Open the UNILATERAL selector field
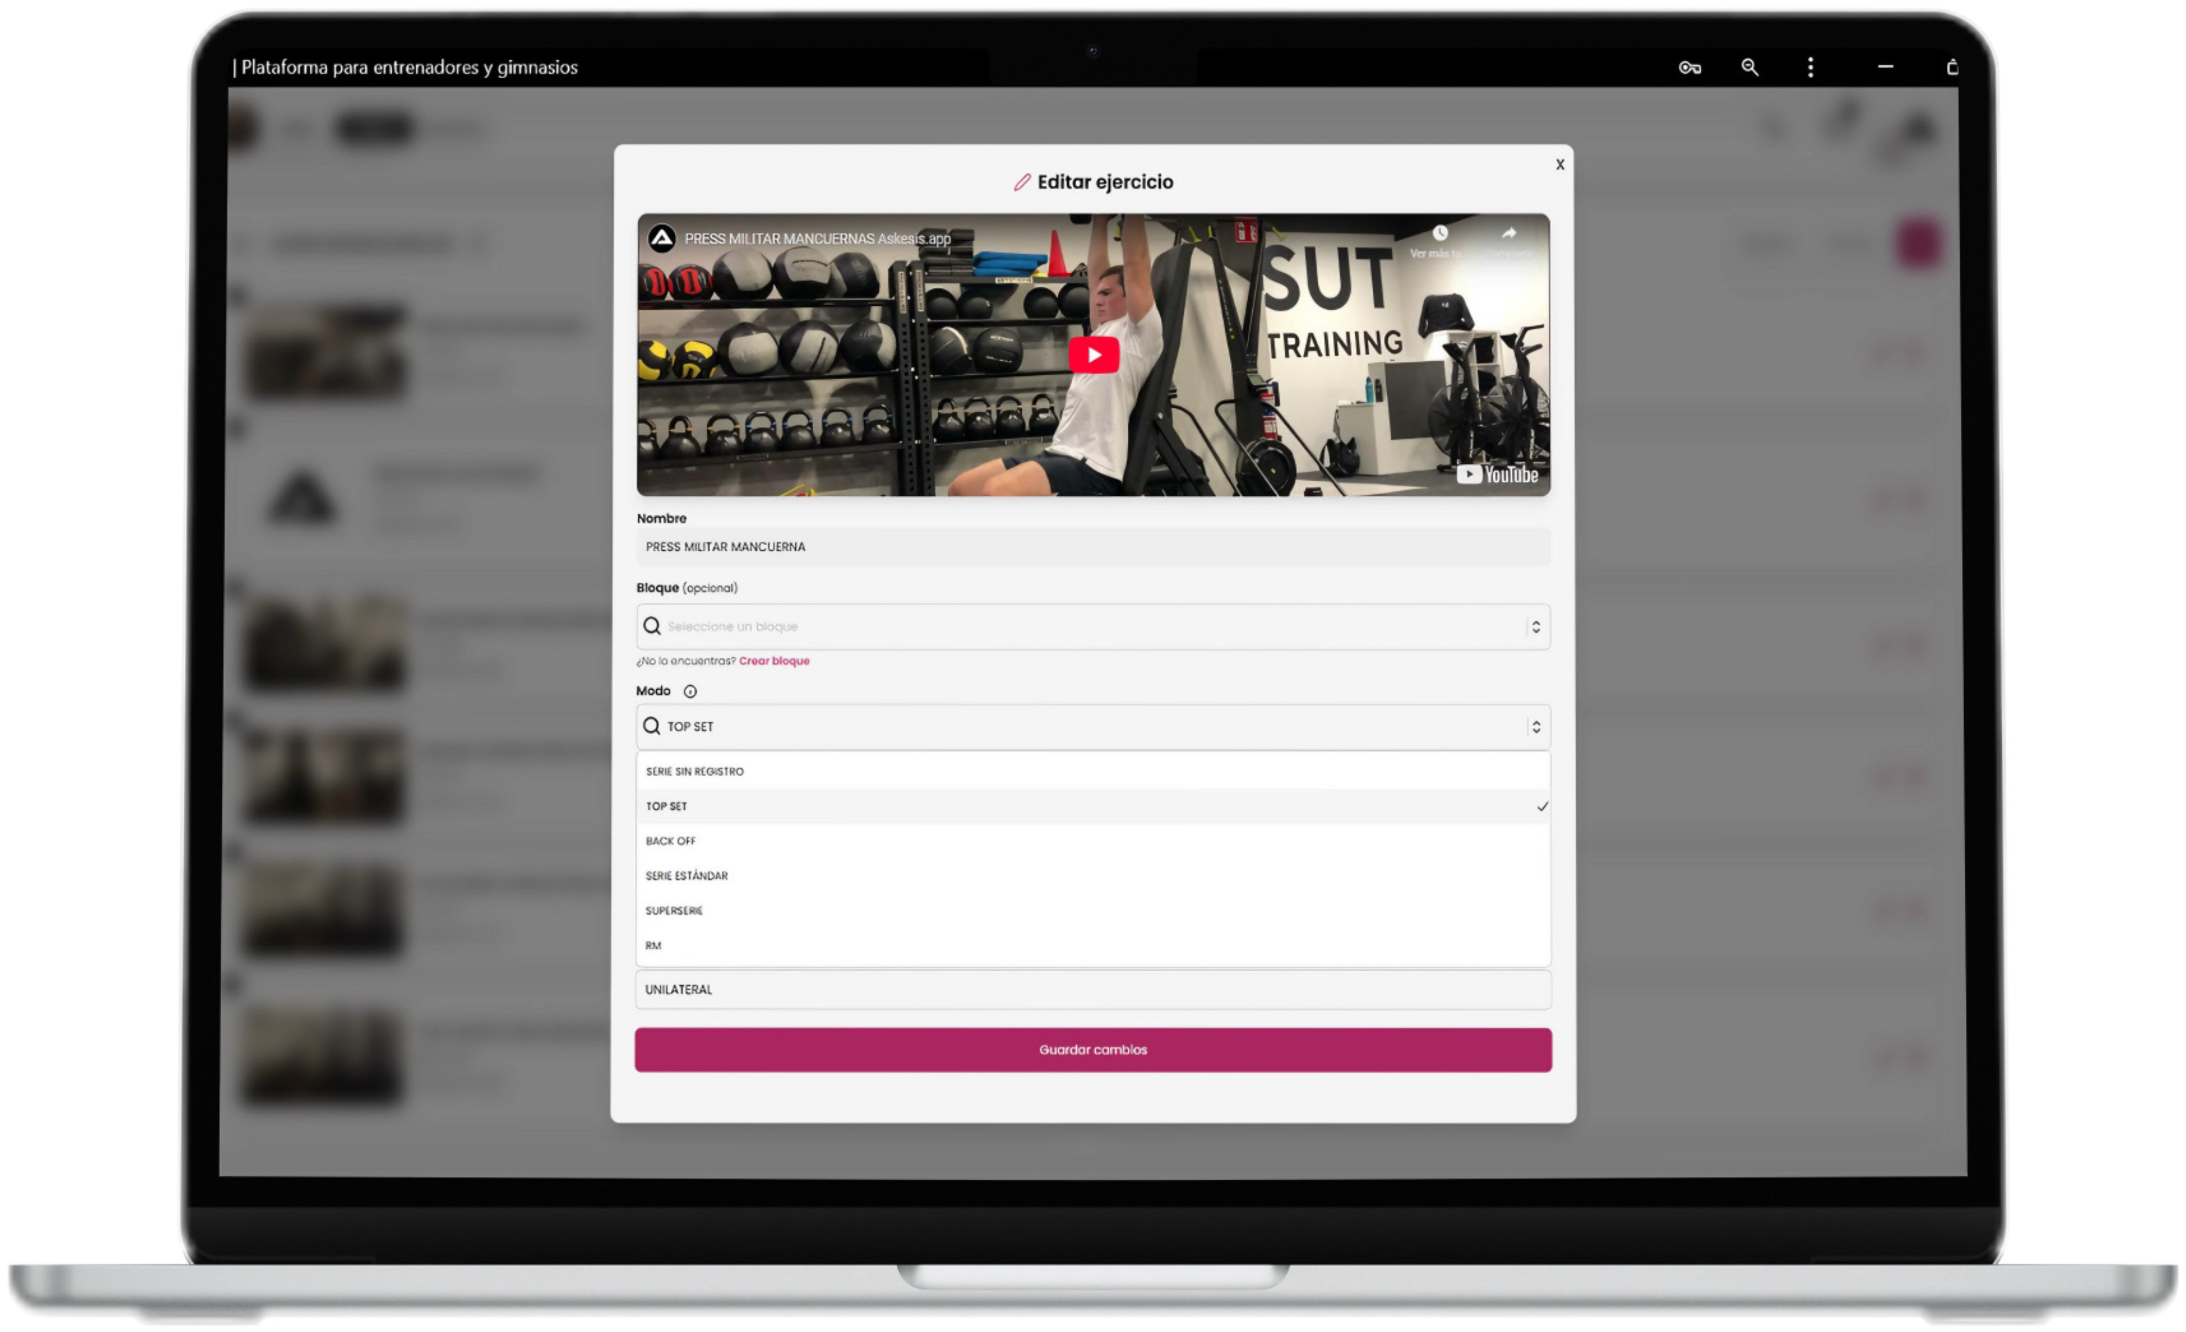Viewport: 2186px width, 1332px height. coord(1093,989)
